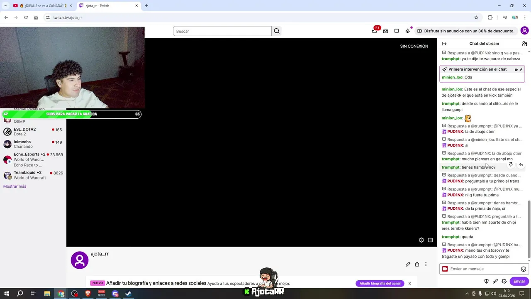Click the Primera intervención en el chat header
The image size is (531, 299).
click(x=477, y=69)
